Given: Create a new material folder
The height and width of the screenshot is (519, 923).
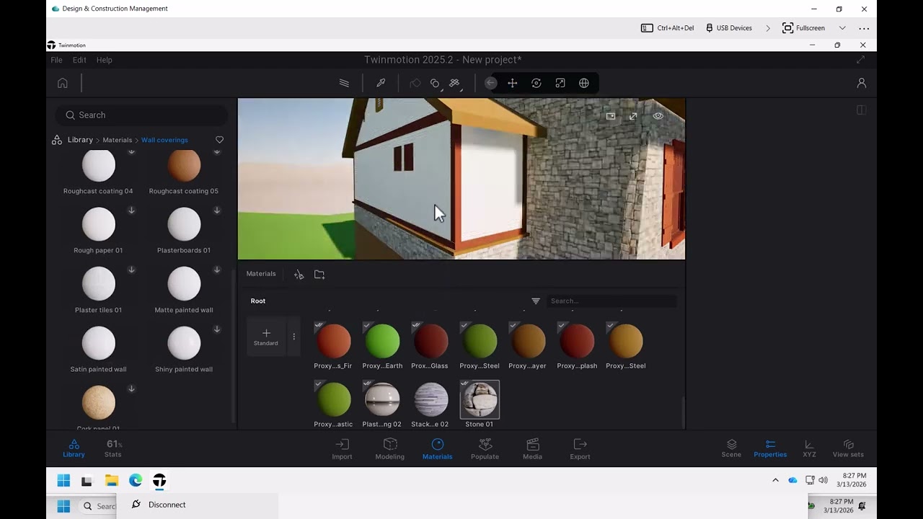Looking at the screenshot, I should pos(319,275).
